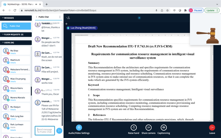Click the user name Matsubara Fernand...
The height and width of the screenshot is (138, 221).
(20, 69)
